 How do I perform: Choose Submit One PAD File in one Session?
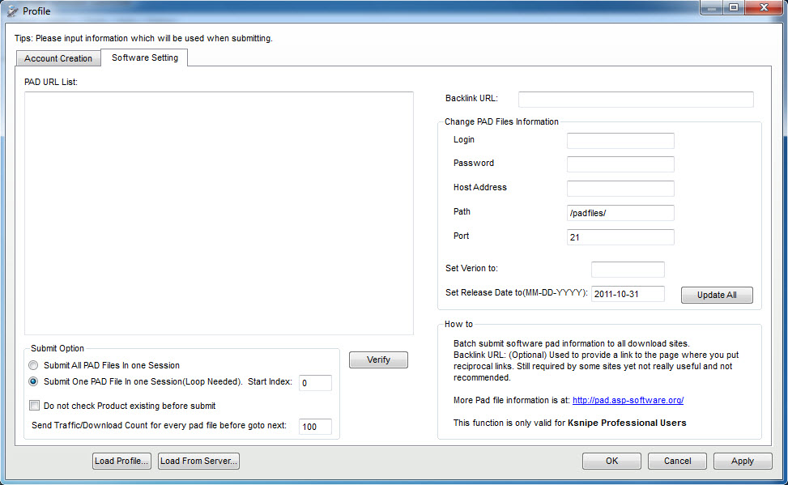coord(33,381)
